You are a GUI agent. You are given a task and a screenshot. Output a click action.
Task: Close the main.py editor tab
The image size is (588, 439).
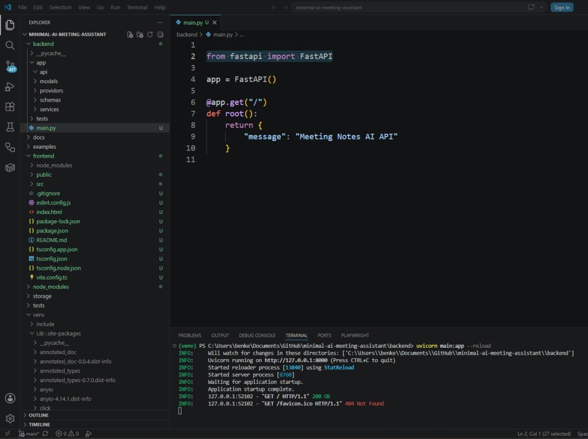pos(215,22)
